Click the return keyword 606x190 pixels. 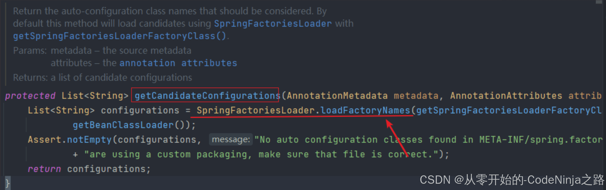(x=44, y=169)
